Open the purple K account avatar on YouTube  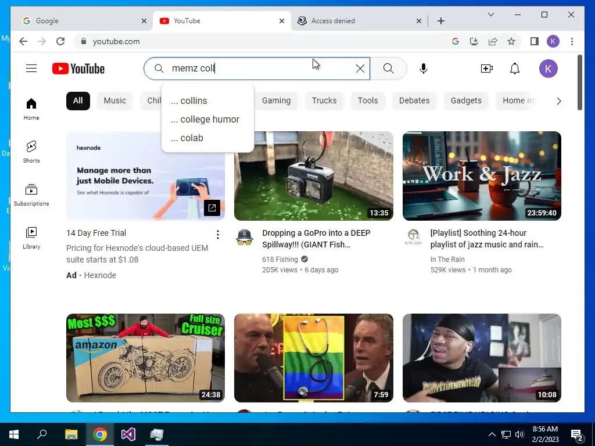click(549, 69)
